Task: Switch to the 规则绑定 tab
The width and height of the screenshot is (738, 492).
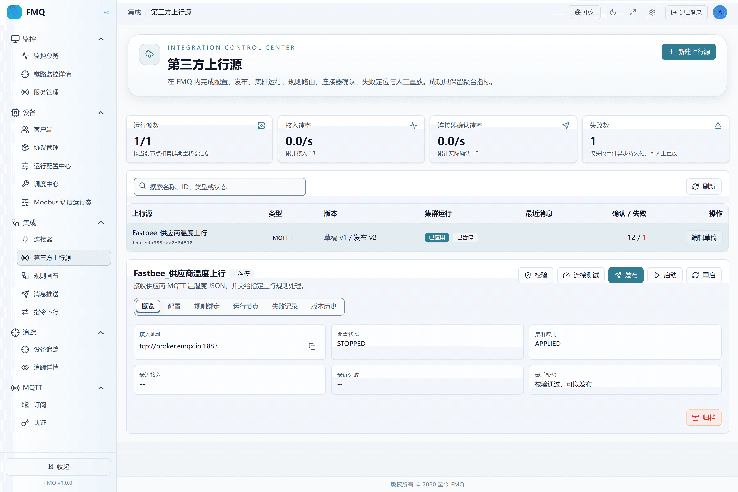Action: 207,306
